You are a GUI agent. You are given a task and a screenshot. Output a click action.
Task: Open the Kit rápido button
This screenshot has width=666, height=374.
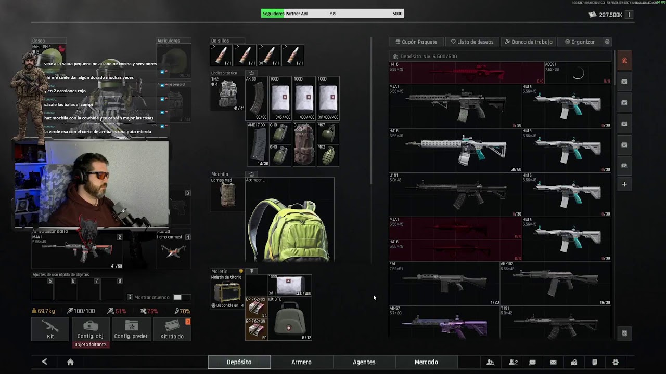point(172,329)
